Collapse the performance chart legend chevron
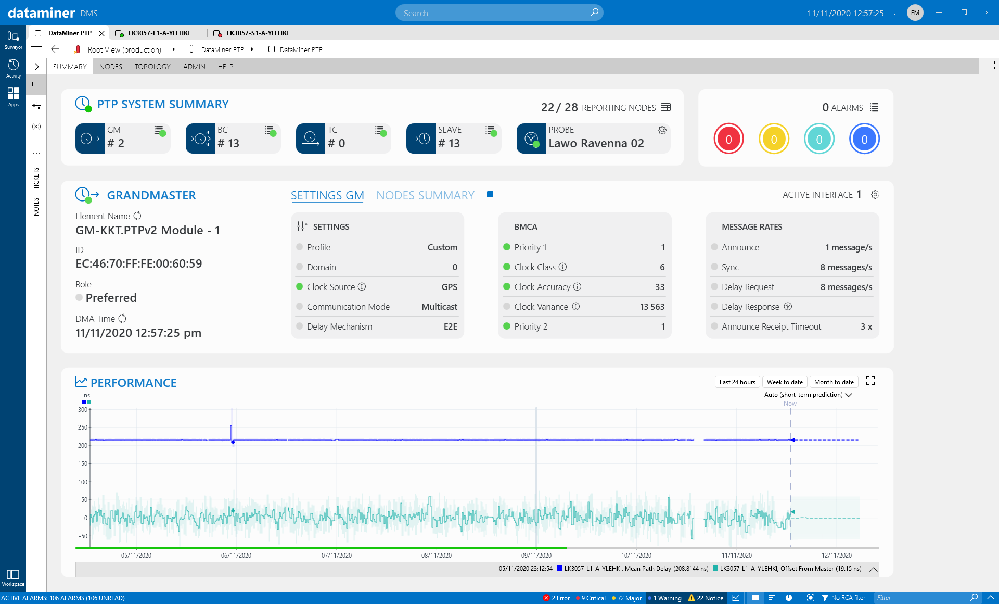The height and width of the screenshot is (604, 999). pyautogui.click(x=874, y=569)
